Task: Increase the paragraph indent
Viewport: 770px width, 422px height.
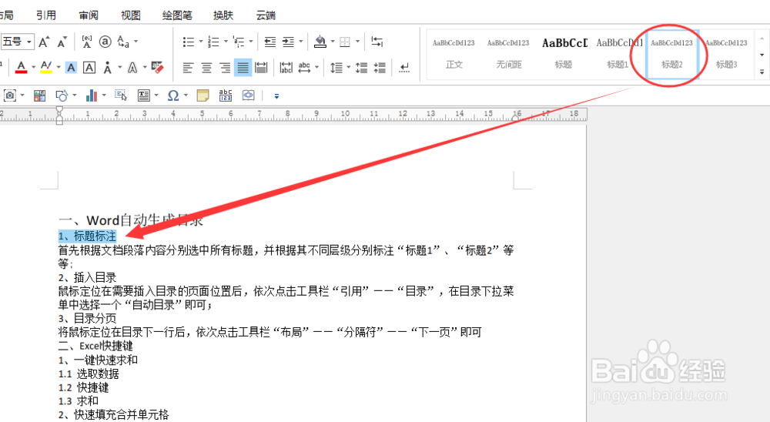Action: coord(288,42)
